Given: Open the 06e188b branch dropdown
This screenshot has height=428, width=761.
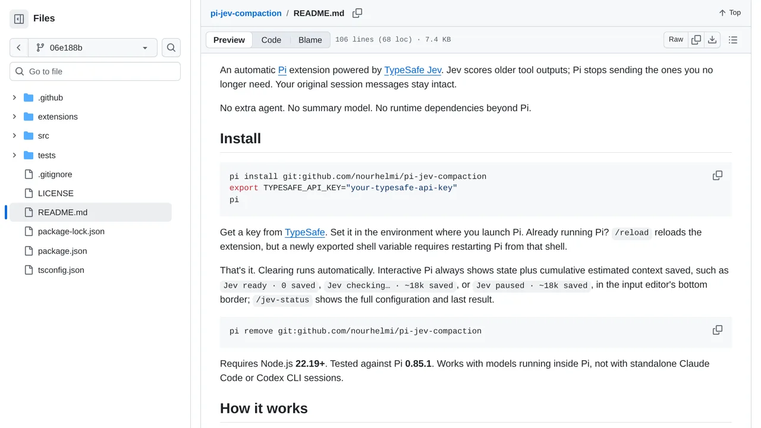Looking at the screenshot, I should (93, 48).
